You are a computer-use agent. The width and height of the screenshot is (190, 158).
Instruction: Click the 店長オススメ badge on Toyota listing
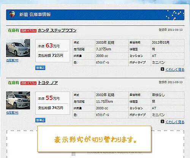pyautogui.click(x=28, y=83)
